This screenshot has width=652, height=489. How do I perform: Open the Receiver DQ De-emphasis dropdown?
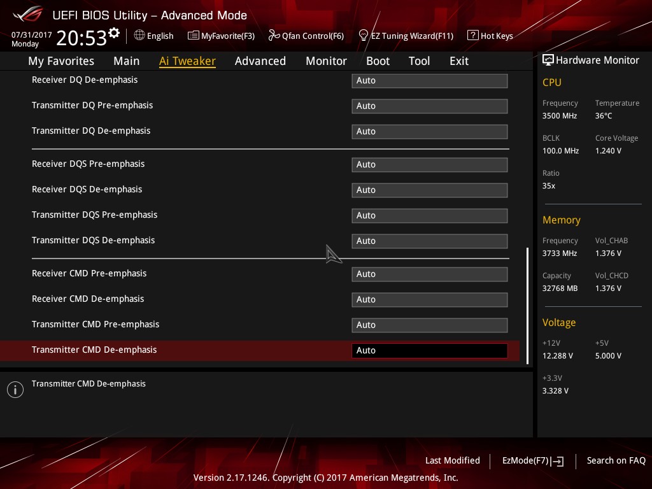click(x=430, y=81)
